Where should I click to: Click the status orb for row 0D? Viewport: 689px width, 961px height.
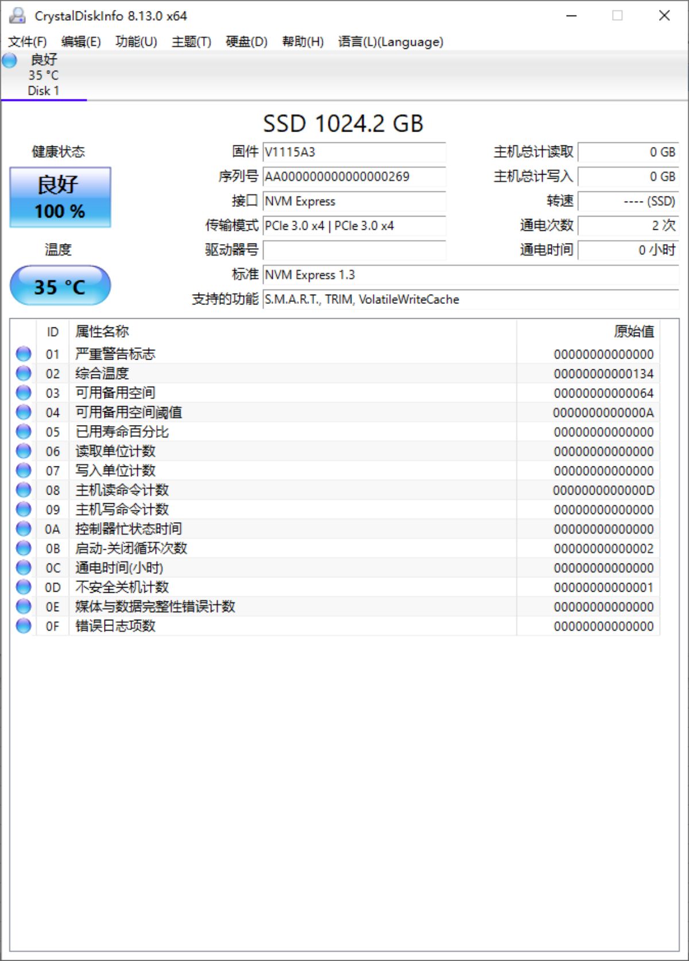click(24, 587)
